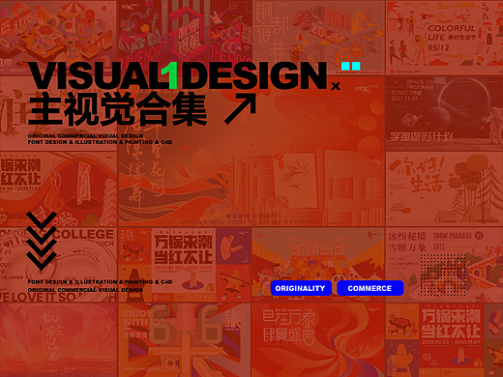Open the ANSHAN MIXC FIRST NIGHT TOUR FESTIVAL poster
503x377 pixels.
point(251,152)
